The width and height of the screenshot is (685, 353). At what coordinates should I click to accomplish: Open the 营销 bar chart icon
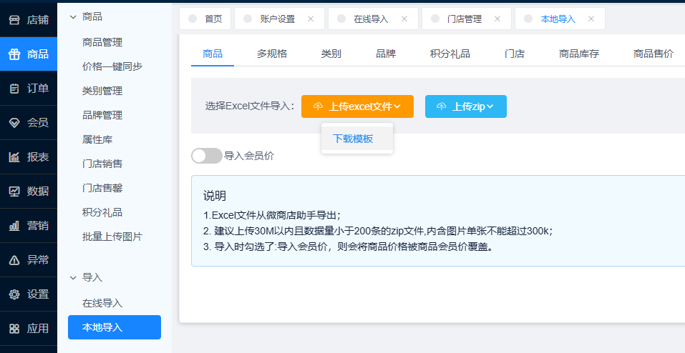point(14,226)
